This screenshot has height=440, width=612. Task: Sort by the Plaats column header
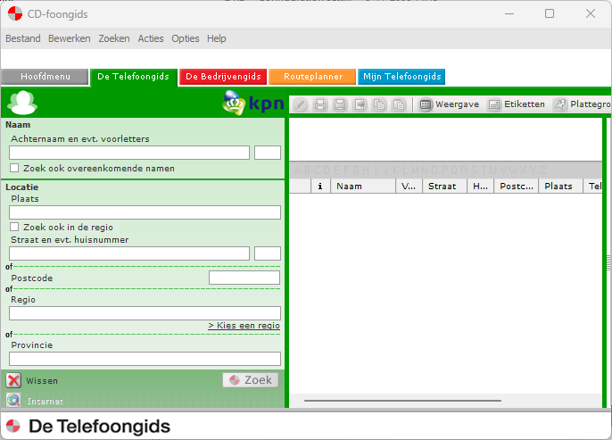pyautogui.click(x=560, y=187)
